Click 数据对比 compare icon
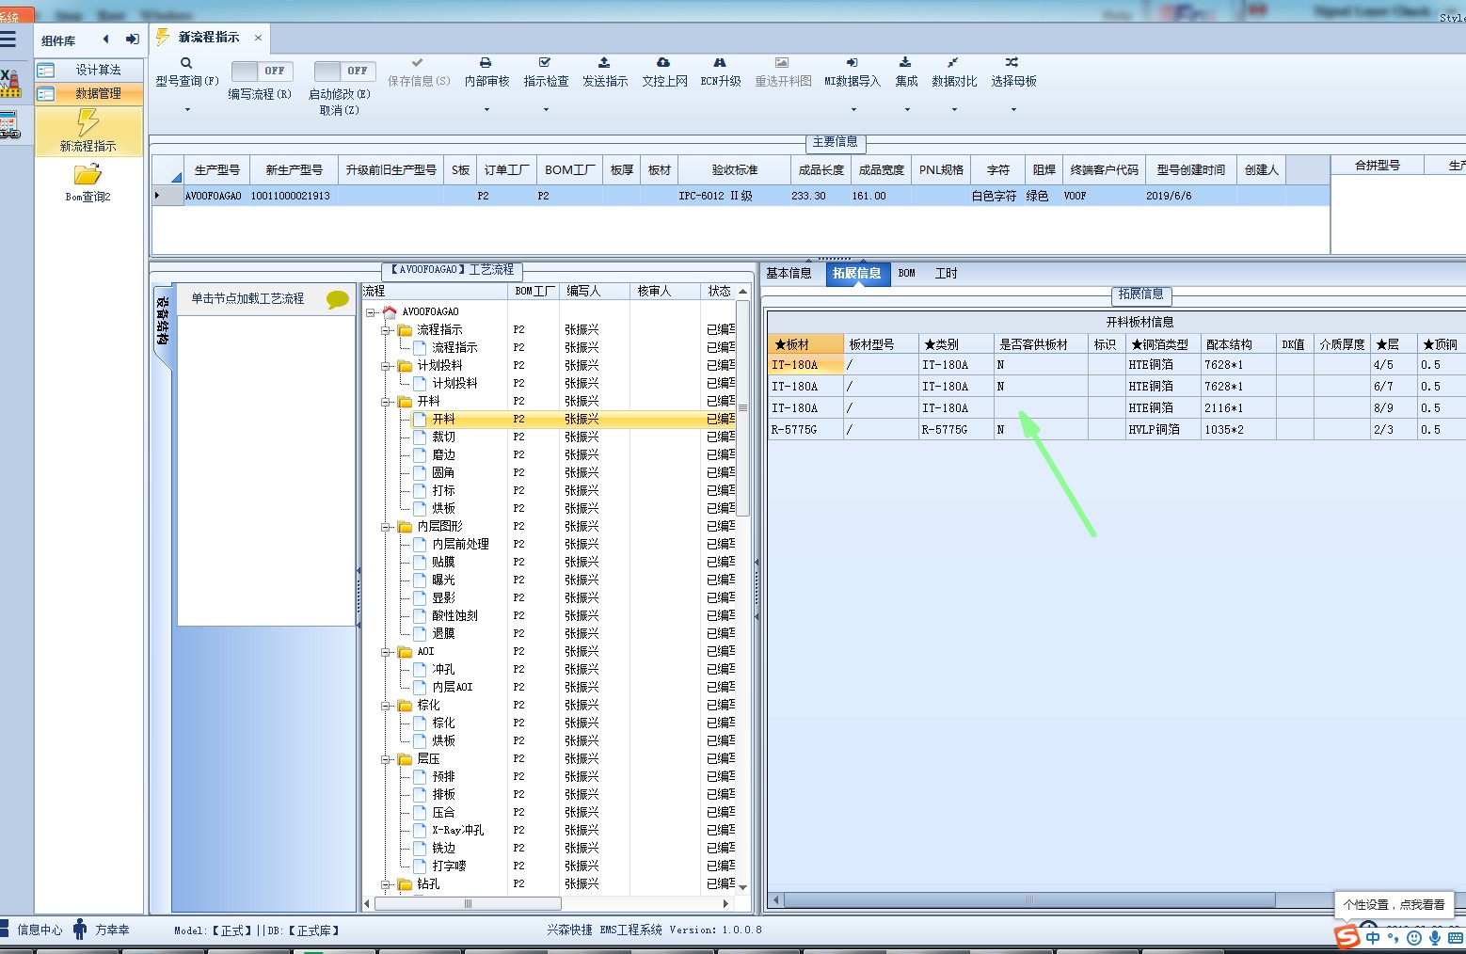The height and width of the screenshot is (954, 1466). (x=953, y=63)
